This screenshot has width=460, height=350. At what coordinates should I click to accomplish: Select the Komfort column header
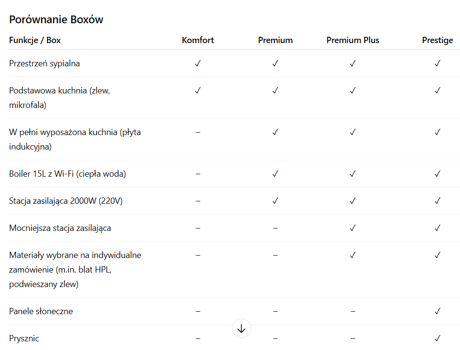click(198, 40)
